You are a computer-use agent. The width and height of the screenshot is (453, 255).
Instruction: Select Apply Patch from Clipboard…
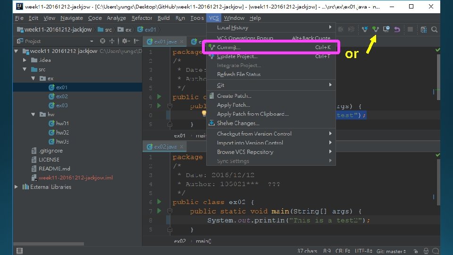(271, 114)
